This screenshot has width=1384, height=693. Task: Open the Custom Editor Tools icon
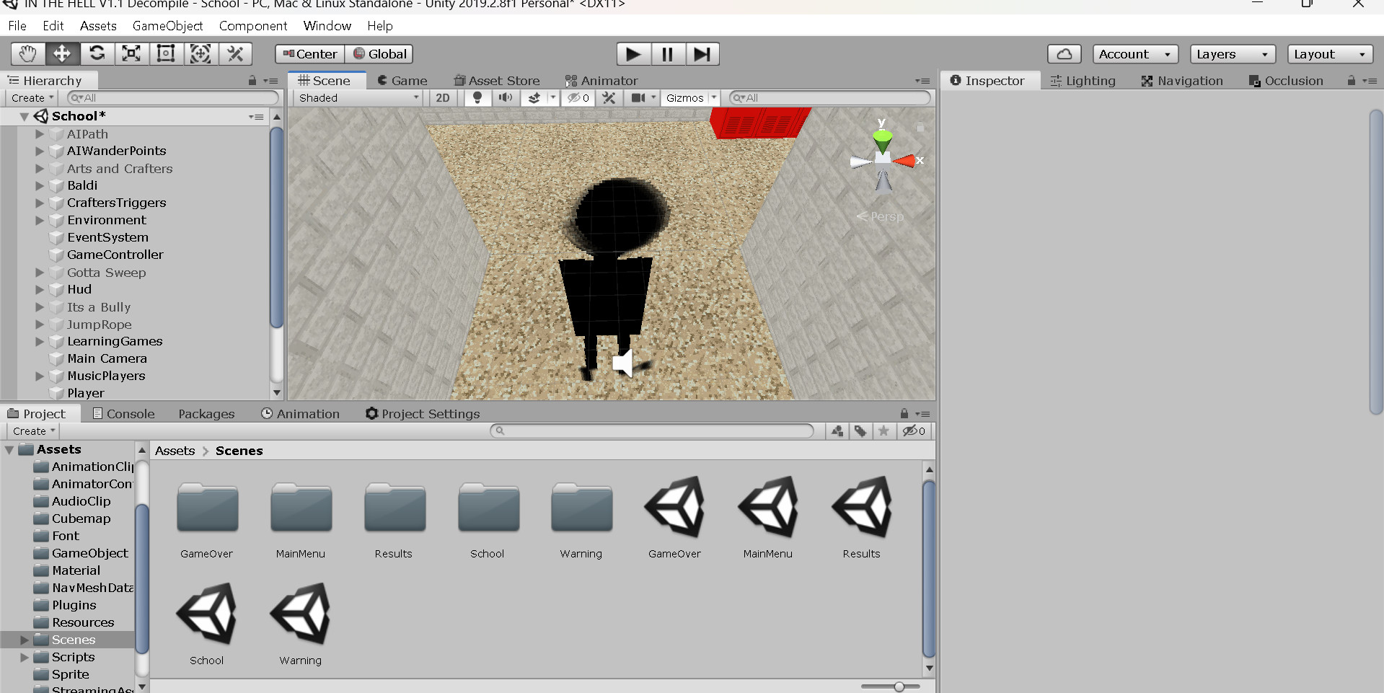coord(236,53)
